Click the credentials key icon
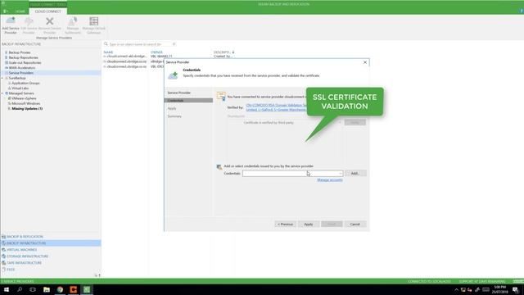 (219, 166)
